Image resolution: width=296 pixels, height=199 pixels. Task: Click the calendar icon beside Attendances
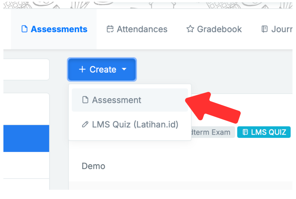pyautogui.click(x=110, y=29)
